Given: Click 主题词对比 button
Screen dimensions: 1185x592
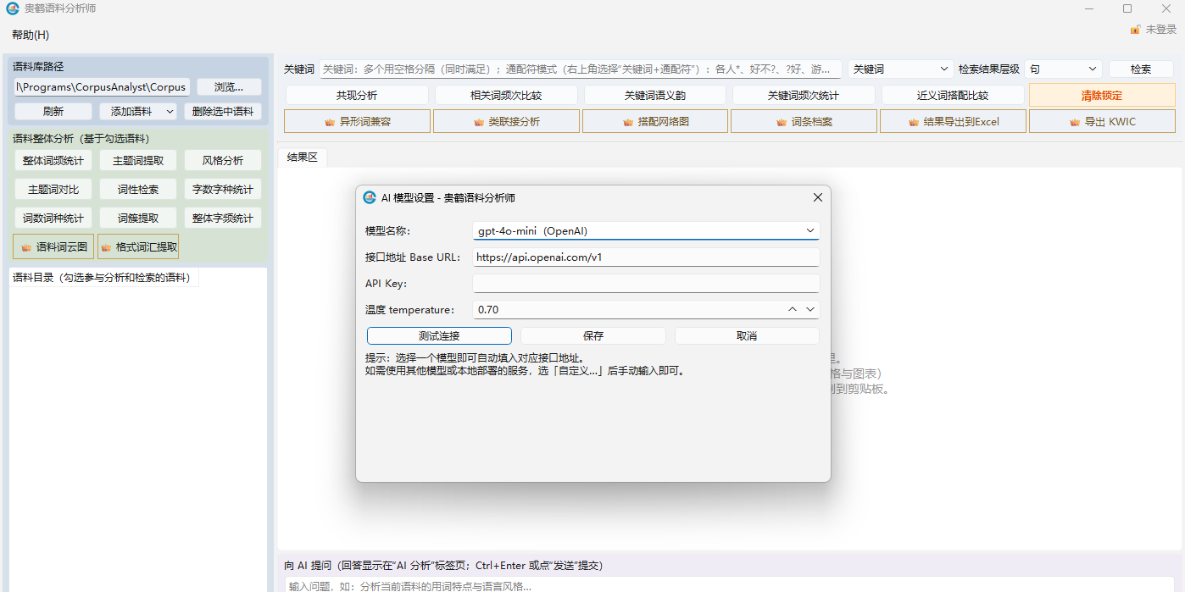Looking at the screenshot, I should pos(53,189).
